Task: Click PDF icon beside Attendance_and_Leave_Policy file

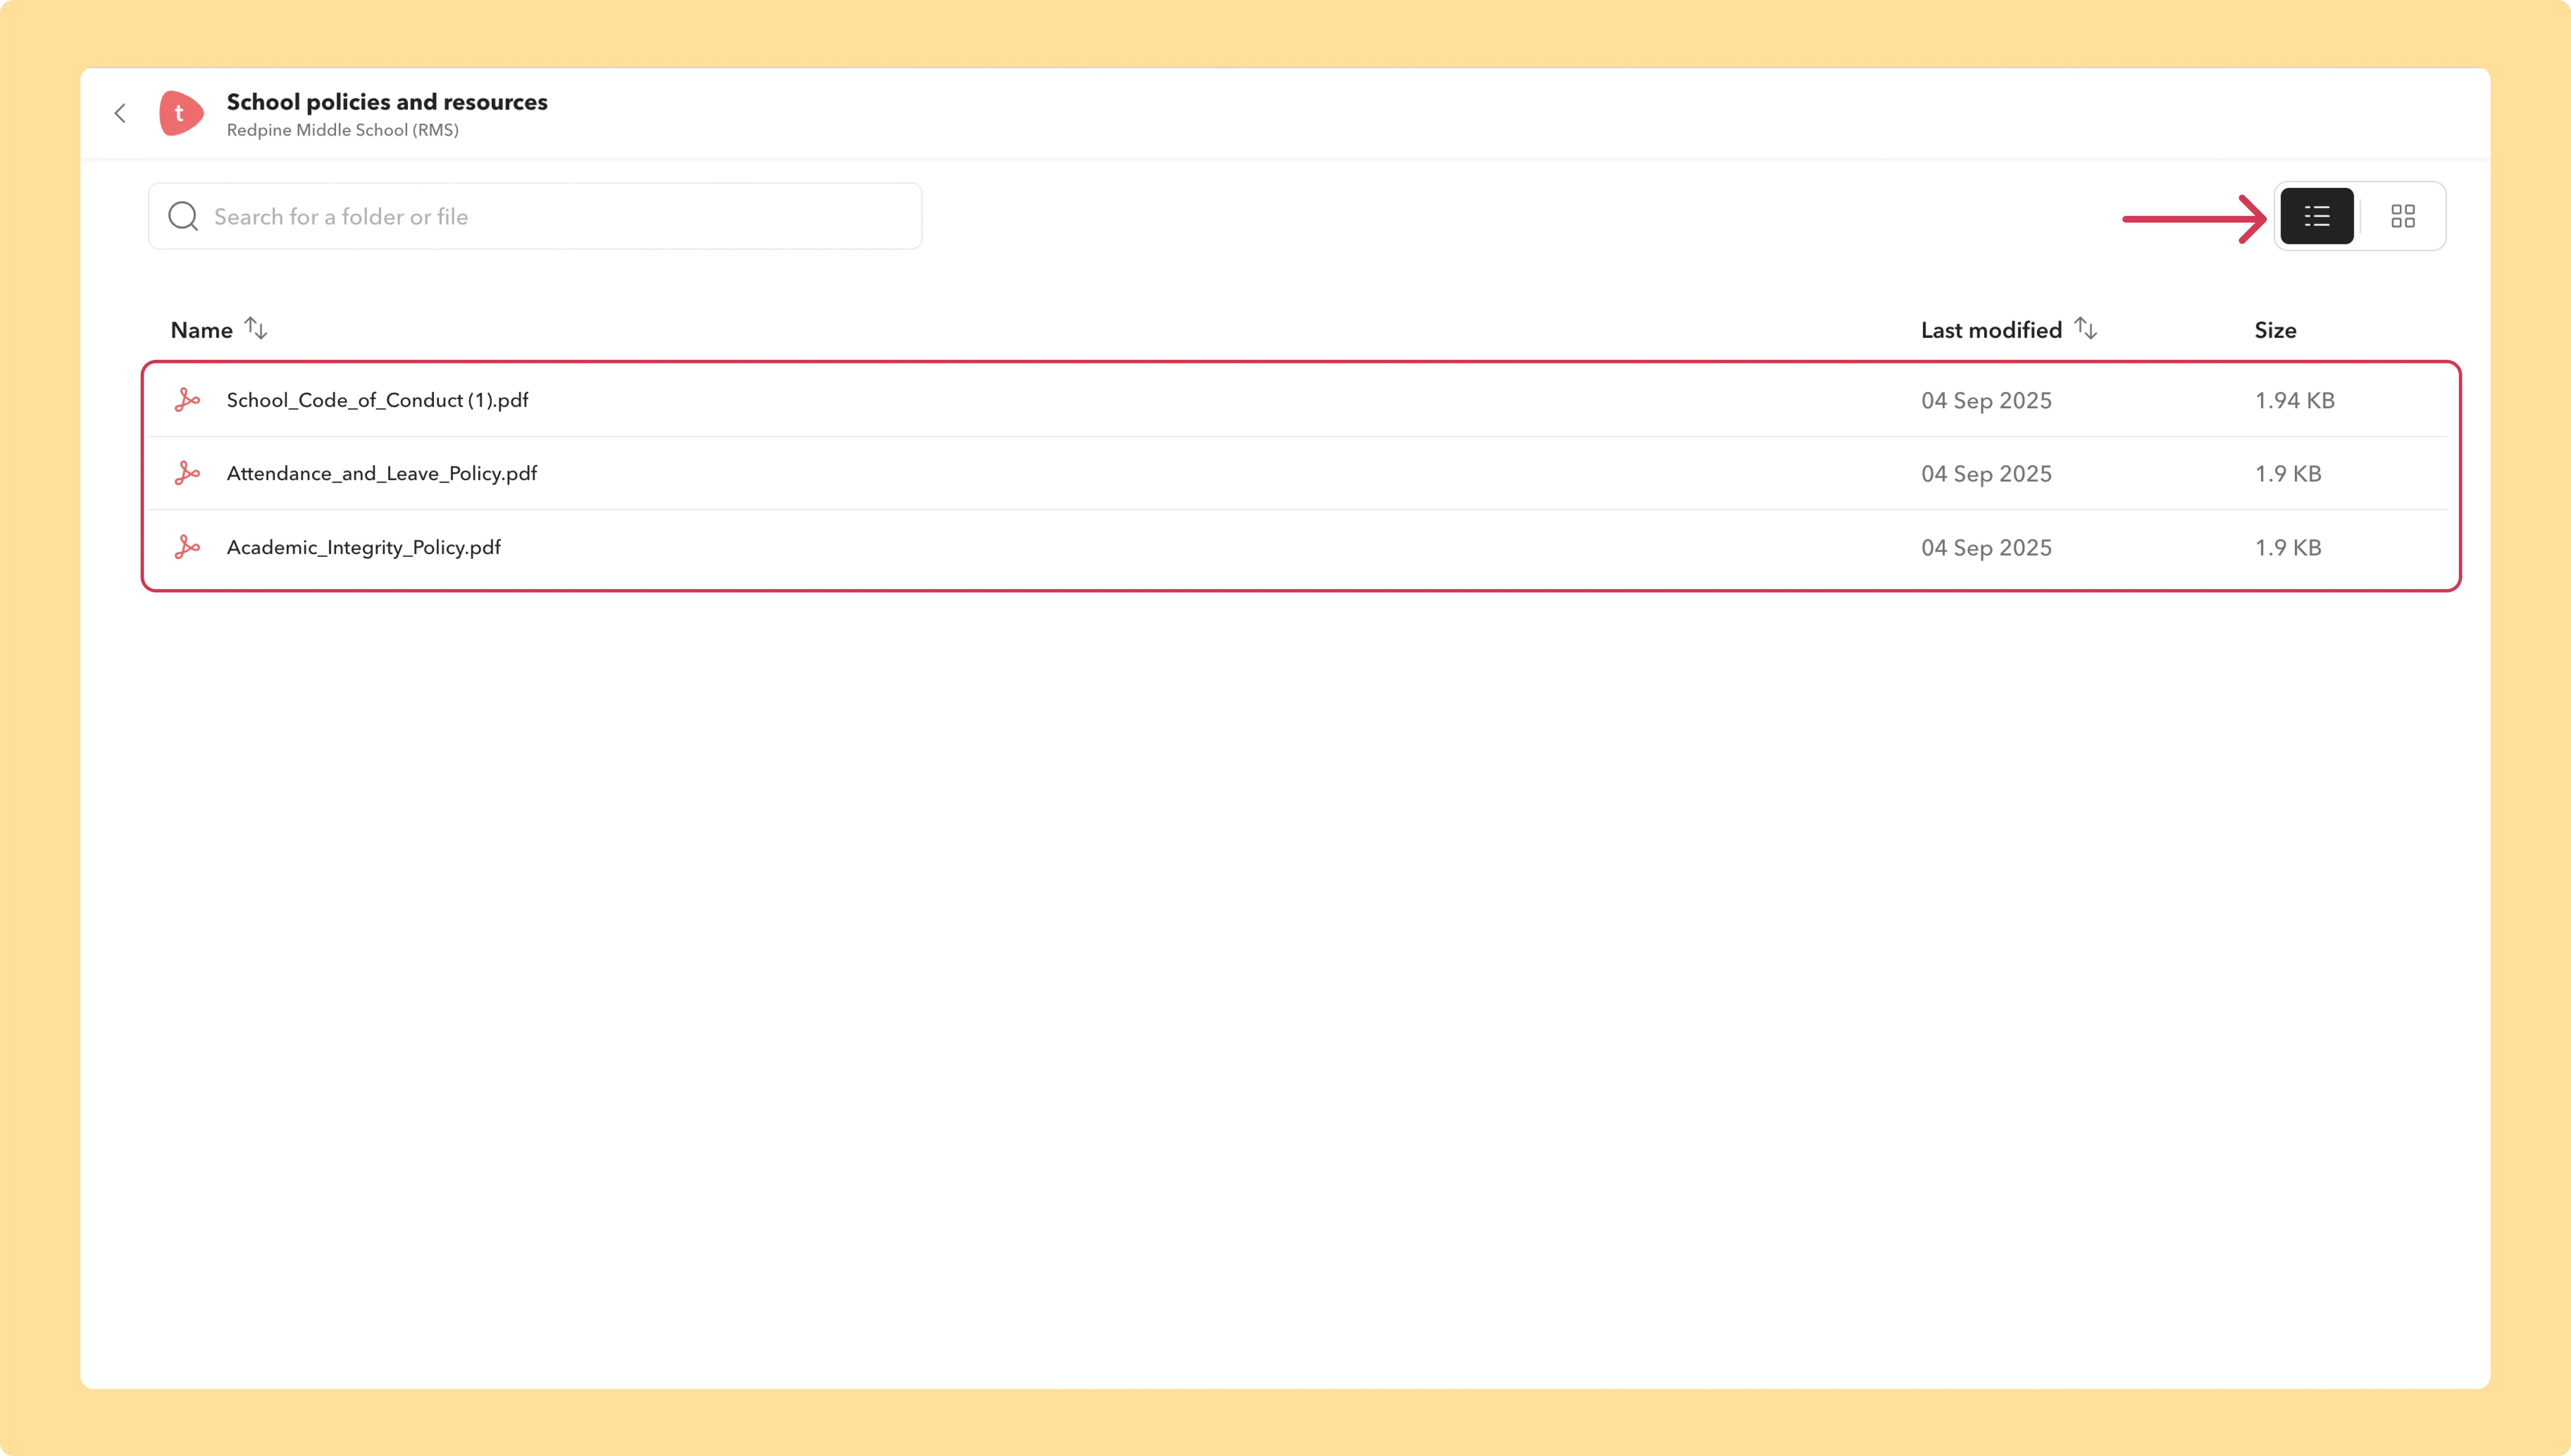Action: click(187, 473)
